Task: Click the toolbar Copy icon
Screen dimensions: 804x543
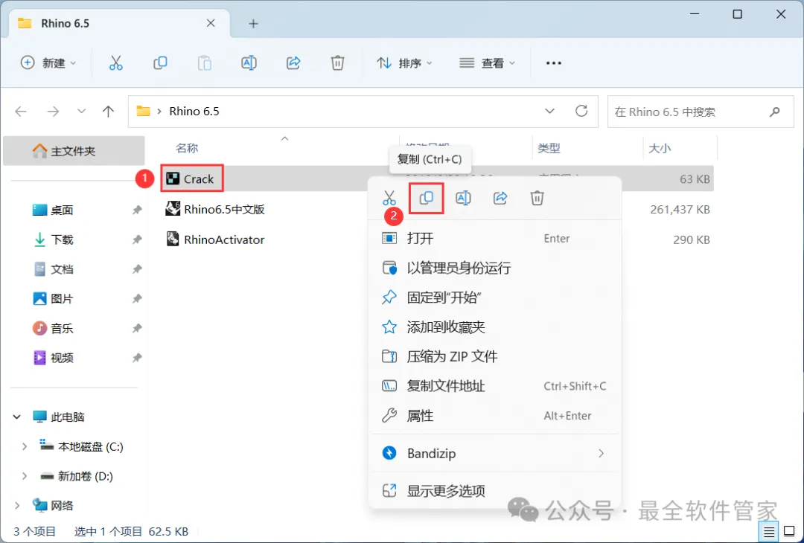Action: (x=160, y=63)
